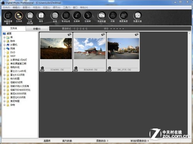Select the 从零学起 闪光灯 folder
This screenshot has width=193, height=144.
pyautogui.click(x=19, y=60)
